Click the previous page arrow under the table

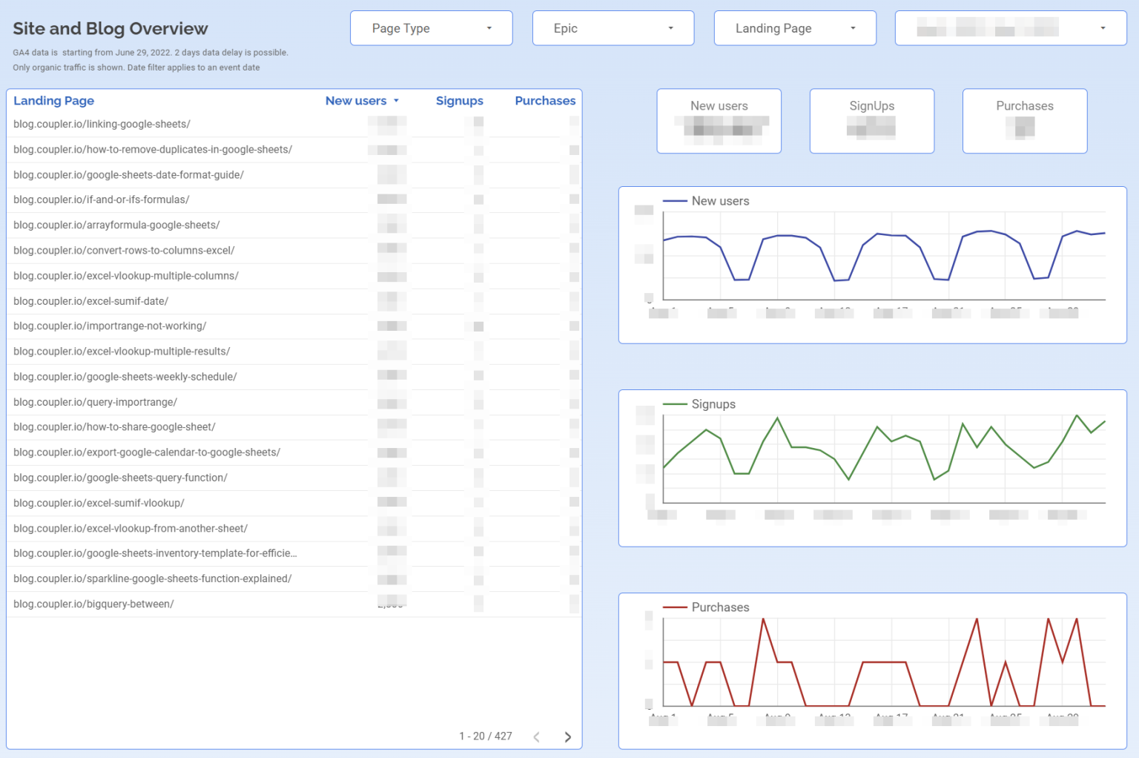point(536,736)
